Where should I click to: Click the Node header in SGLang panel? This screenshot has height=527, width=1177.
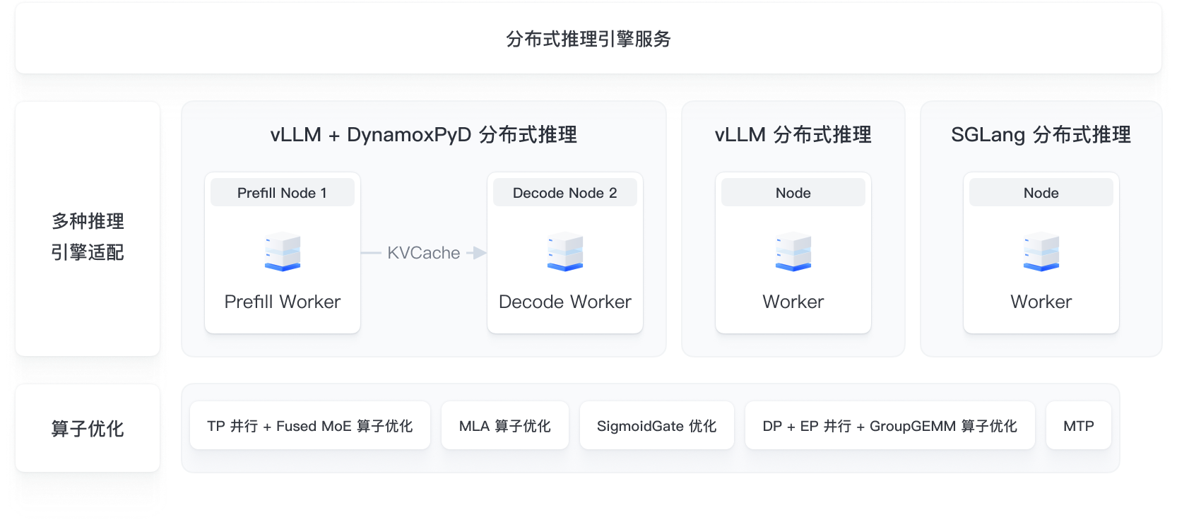click(x=1041, y=193)
